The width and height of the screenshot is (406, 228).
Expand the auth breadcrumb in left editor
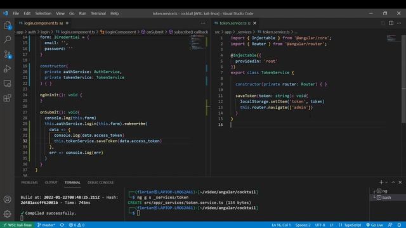32,32
